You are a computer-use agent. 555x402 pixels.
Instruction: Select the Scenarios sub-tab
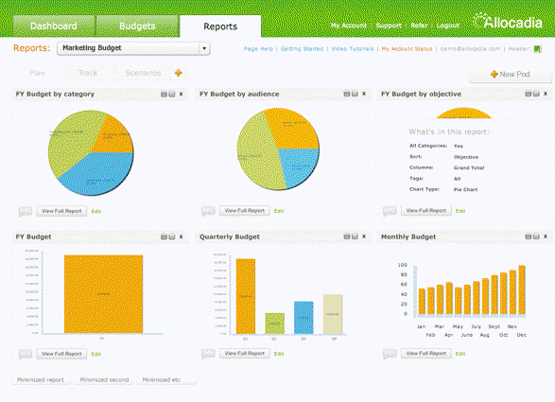[143, 73]
